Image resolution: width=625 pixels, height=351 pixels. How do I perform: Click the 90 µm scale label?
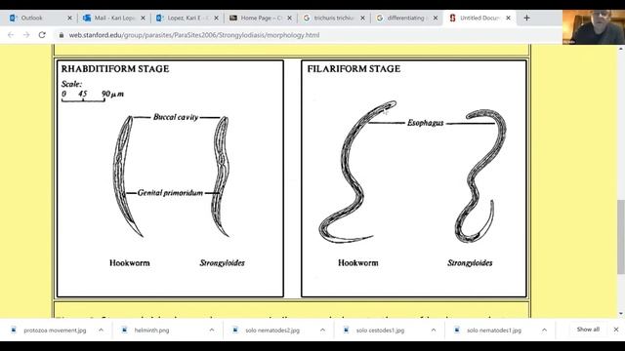click(x=113, y=95)
